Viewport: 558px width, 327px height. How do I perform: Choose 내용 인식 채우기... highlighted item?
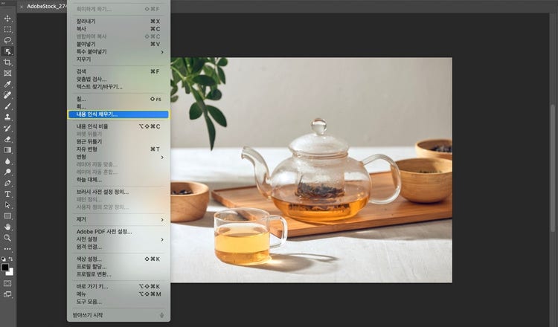coord(118,114)
